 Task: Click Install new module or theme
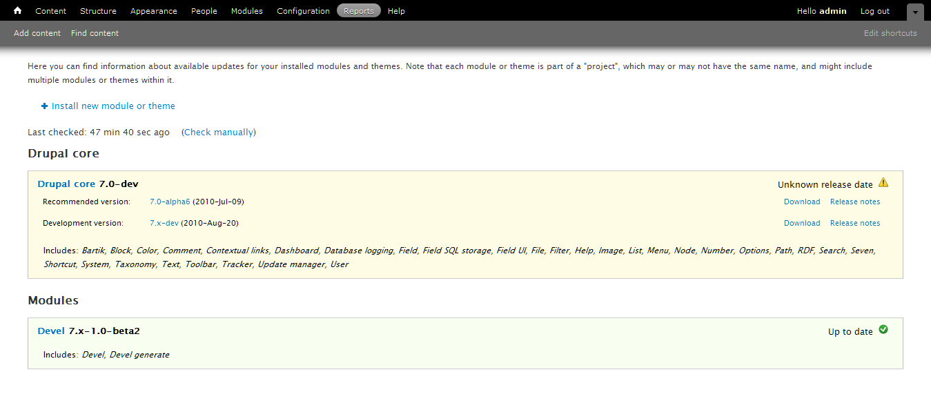pos(113,106)
